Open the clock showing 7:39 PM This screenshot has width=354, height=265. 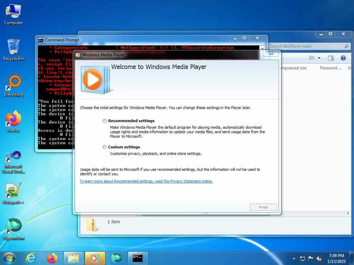click(336, 256)
